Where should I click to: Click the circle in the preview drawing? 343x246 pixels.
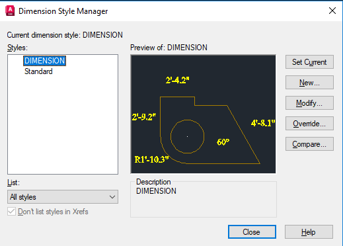[187, 136]
